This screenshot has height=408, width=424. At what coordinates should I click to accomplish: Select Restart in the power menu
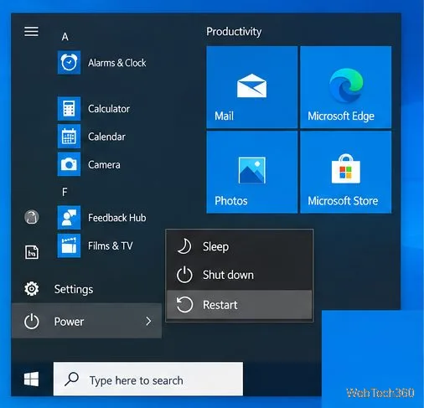coord(240,305)
